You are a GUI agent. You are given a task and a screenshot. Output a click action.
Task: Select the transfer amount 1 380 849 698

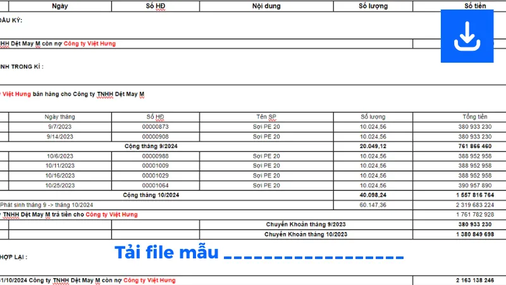[x=475, y=234]
